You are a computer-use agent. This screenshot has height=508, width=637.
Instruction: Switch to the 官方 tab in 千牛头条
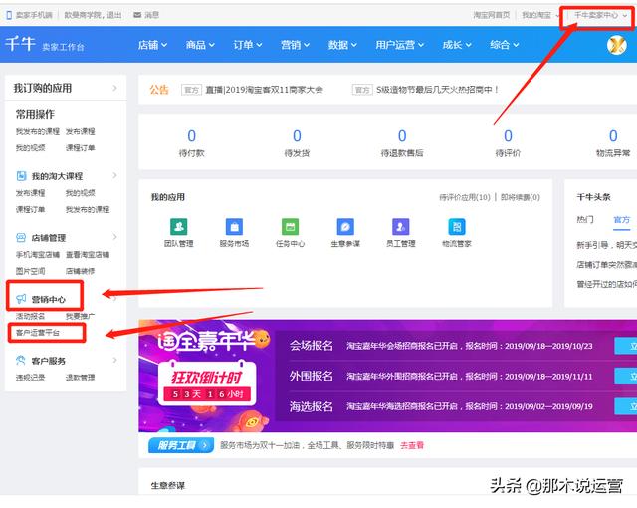coord(621,220)
